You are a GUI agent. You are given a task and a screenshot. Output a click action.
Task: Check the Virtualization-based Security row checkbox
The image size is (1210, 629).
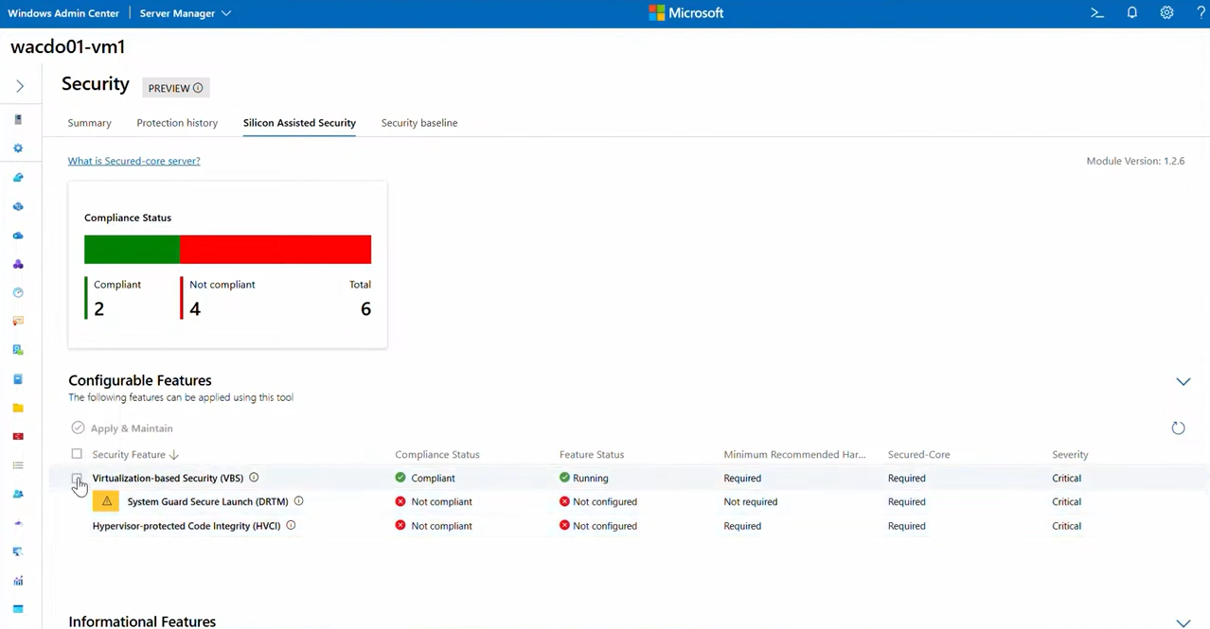(x=77, y=479)
